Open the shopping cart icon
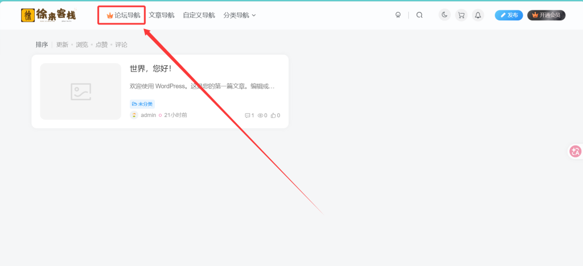This screenshot has width=583, height=266. [x=461, y=15]
